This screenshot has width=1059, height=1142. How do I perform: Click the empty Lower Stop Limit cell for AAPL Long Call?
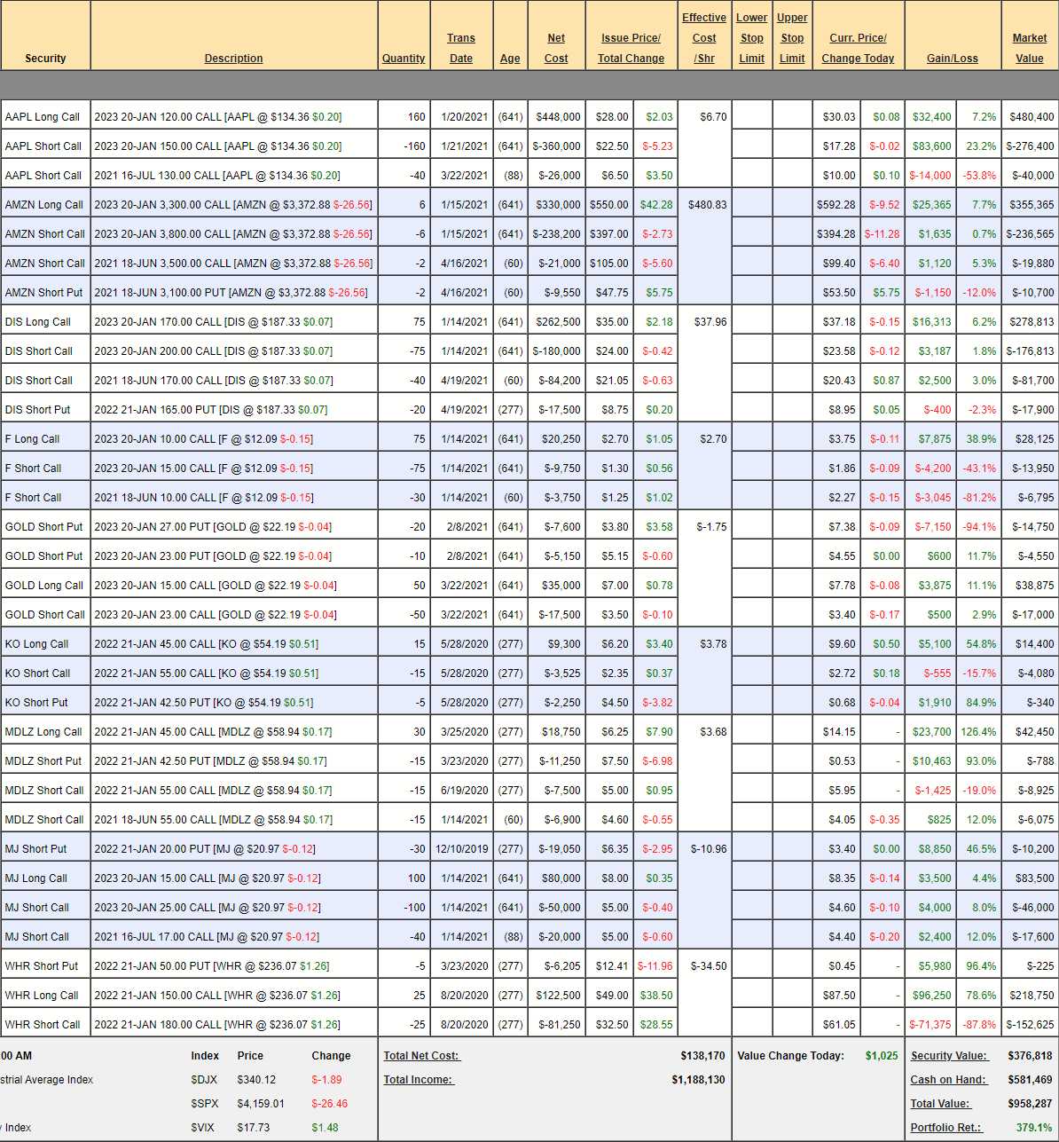tap(751, 117)
